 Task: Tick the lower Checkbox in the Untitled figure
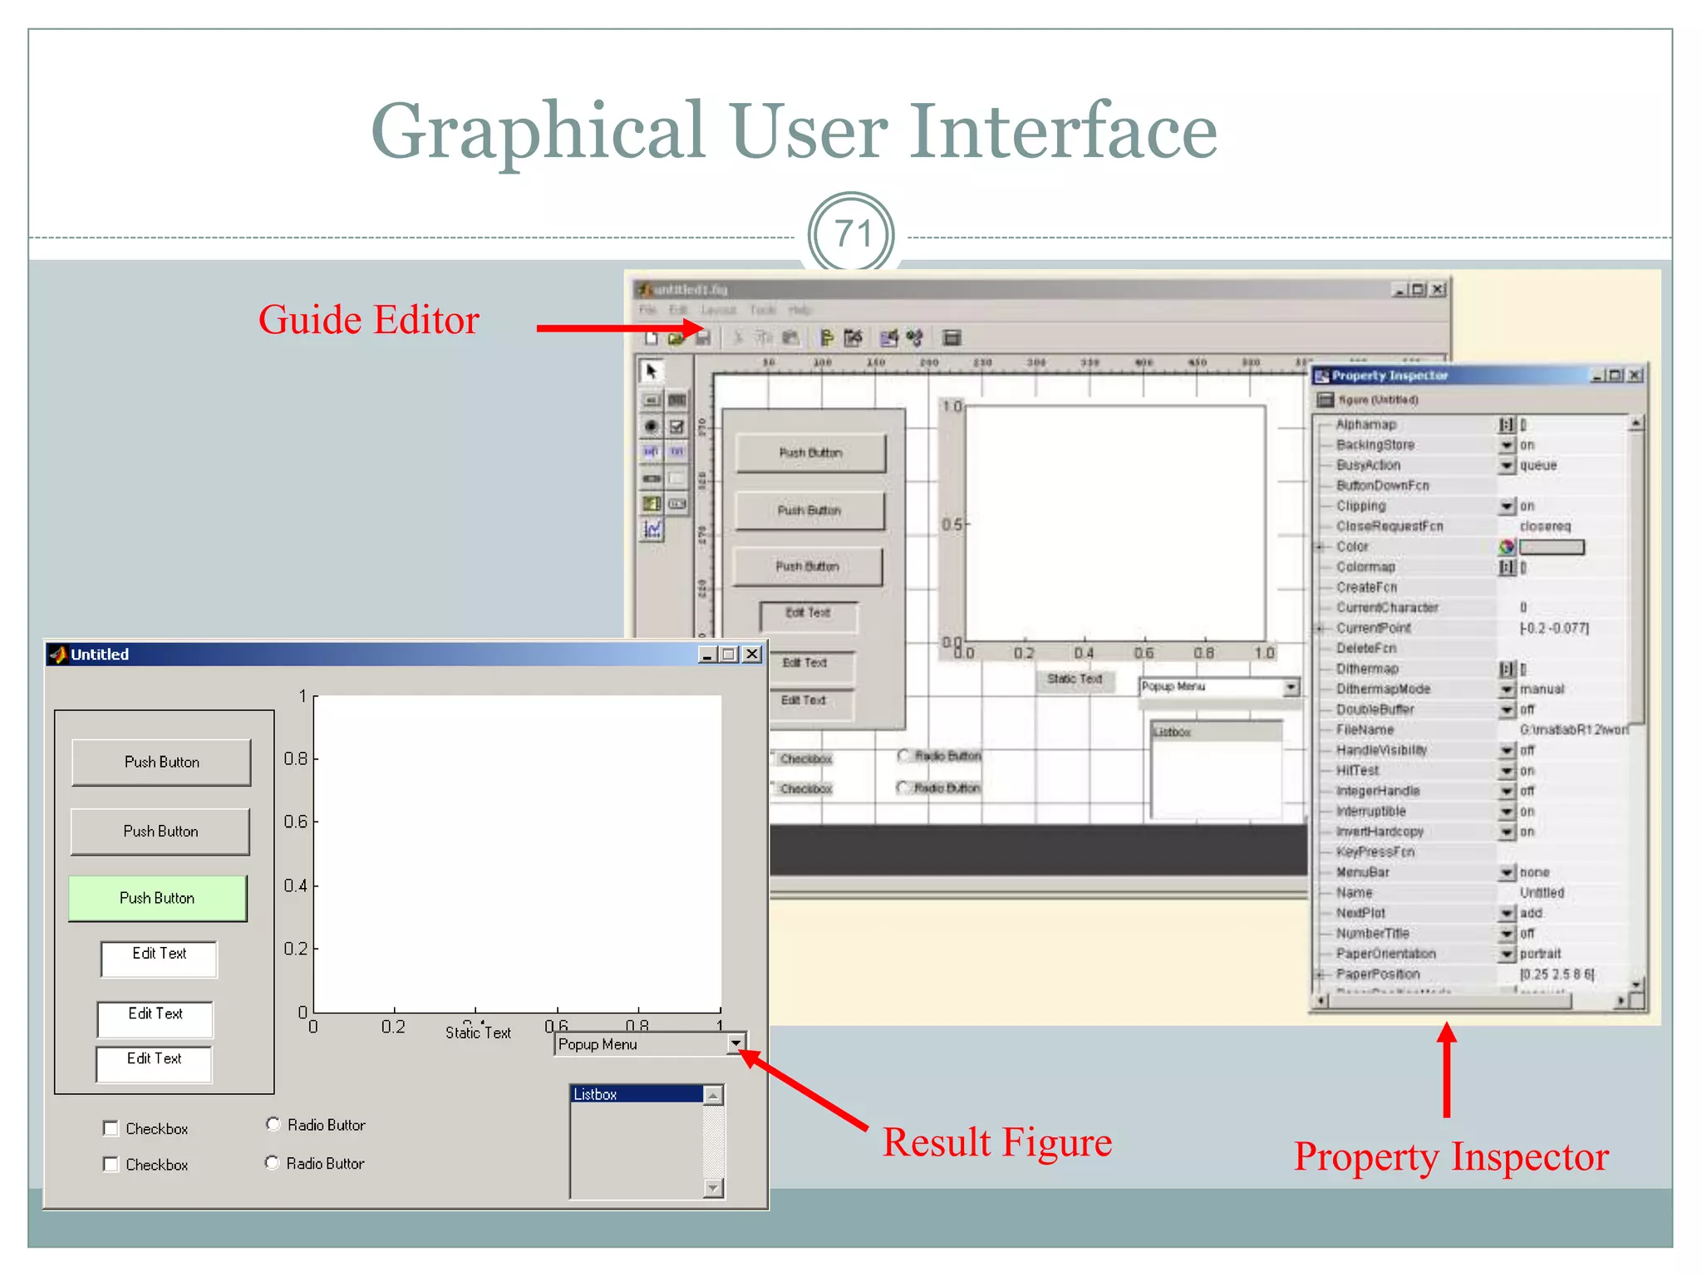point(111,1164)
